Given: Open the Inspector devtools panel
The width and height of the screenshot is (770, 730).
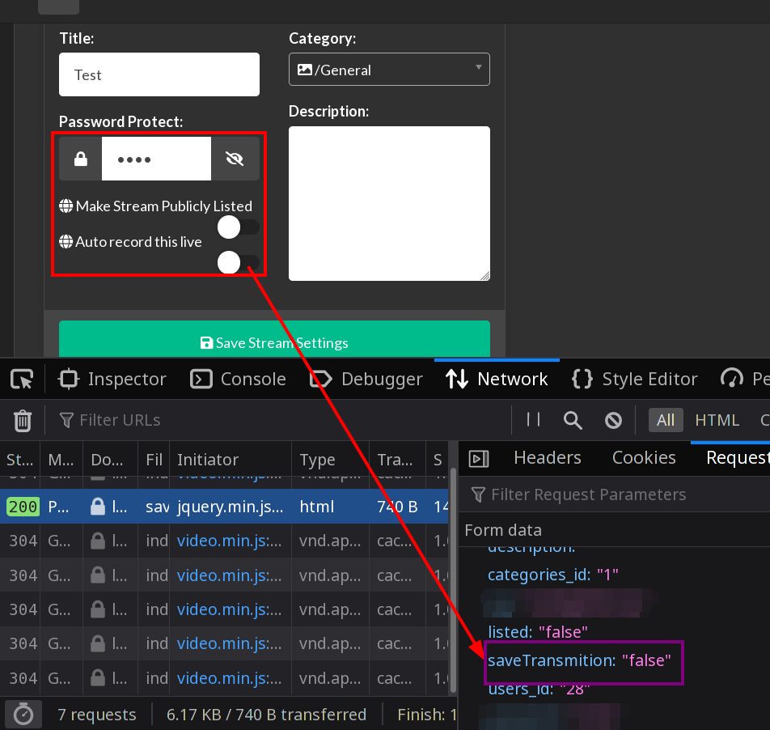Looking at the screenshot, I should (111, 379).
